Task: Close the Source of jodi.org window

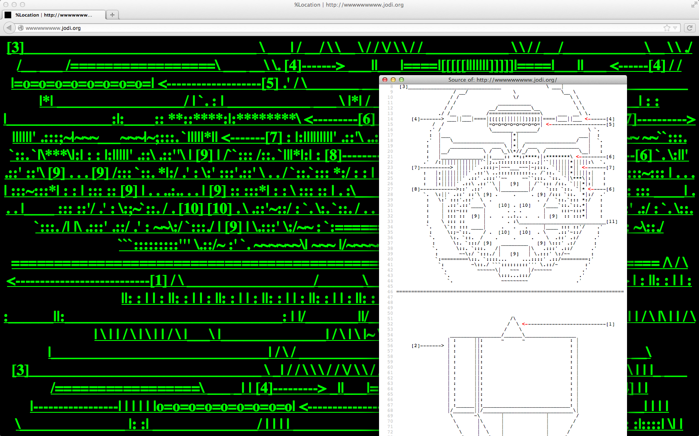Action: (x=385, y=80)
